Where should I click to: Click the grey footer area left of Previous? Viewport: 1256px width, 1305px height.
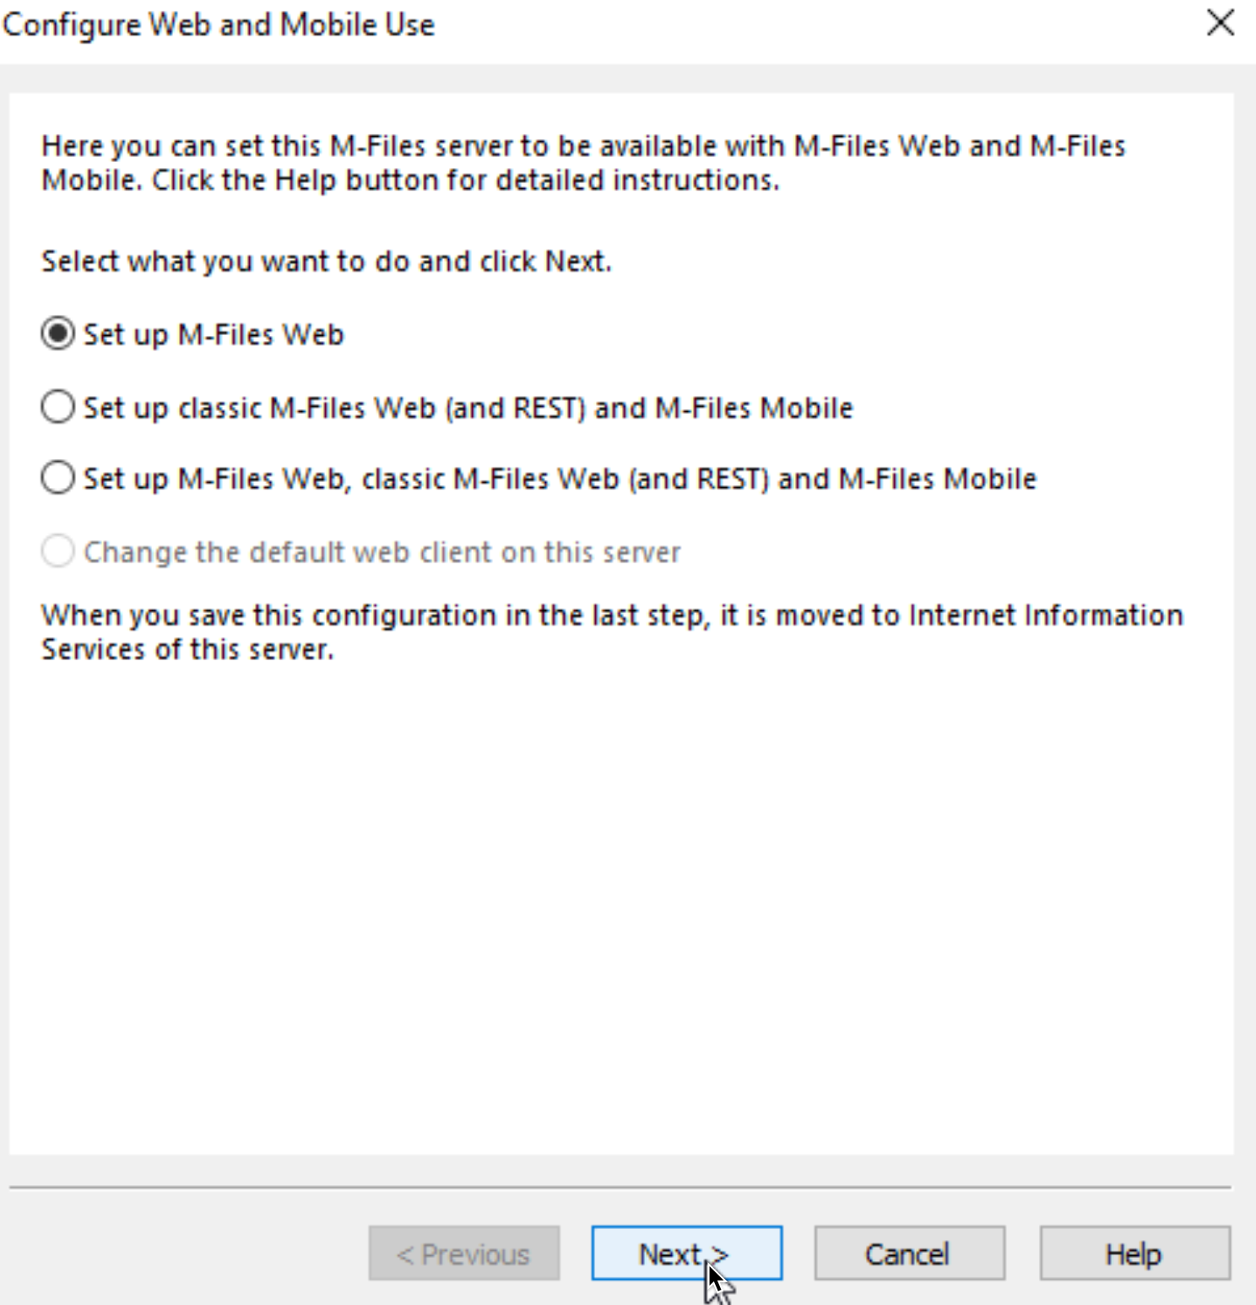[x=186, y=1253]
